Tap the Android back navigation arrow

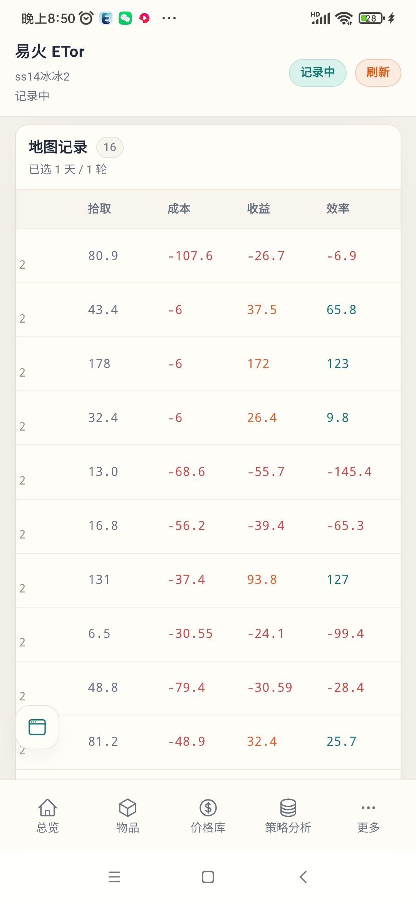[303, 877]
